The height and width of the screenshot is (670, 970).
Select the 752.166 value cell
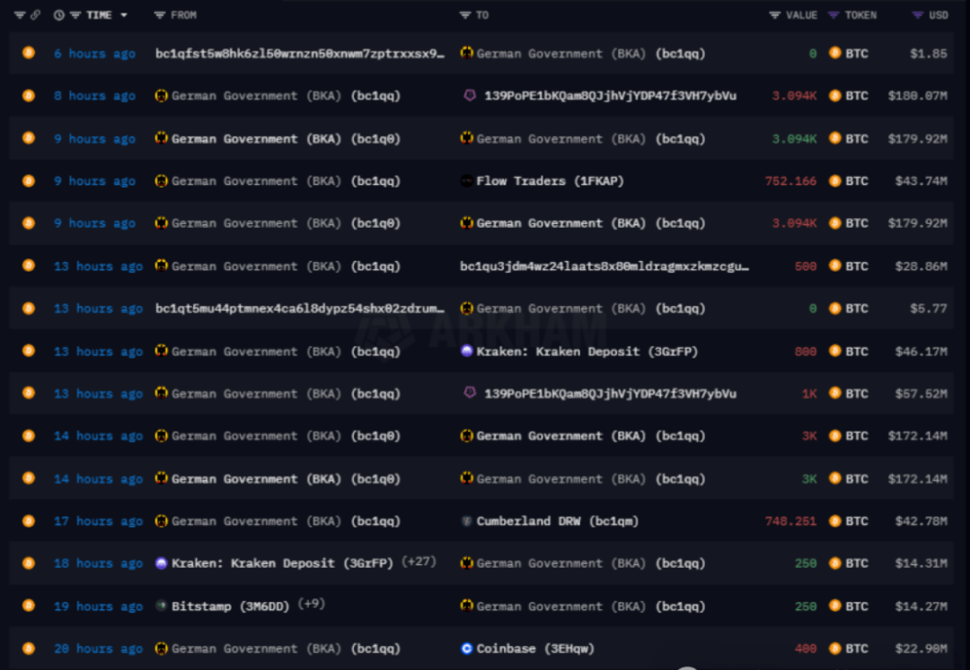point(790,181)
